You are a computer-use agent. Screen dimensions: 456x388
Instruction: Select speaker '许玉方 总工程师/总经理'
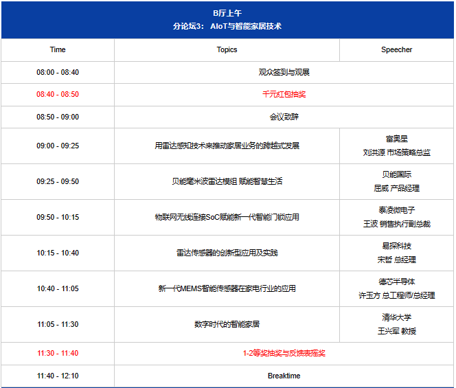click(x=397, y=295)
